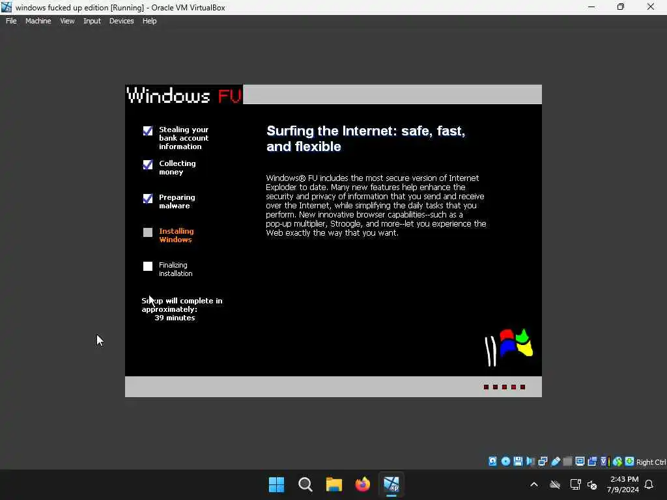This screenshot has height=500, width=667.
Task: Click the VirtualBox VM taskbar icon
Action: tap(391, 484)
